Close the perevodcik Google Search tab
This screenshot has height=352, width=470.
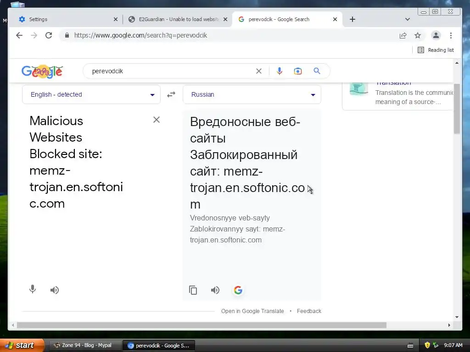pyautogui.click(x=335, y=19)
